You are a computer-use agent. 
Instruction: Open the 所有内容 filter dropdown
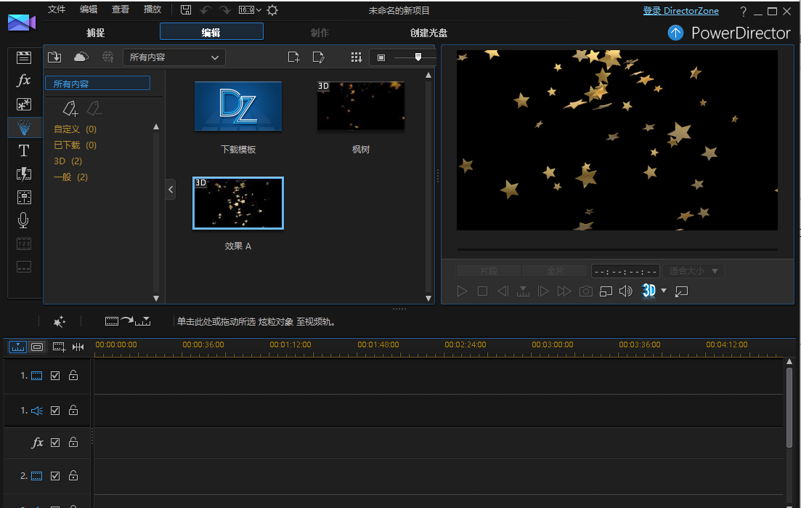174,57
